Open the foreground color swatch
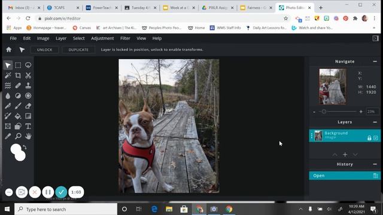 (x=15, y=149)
